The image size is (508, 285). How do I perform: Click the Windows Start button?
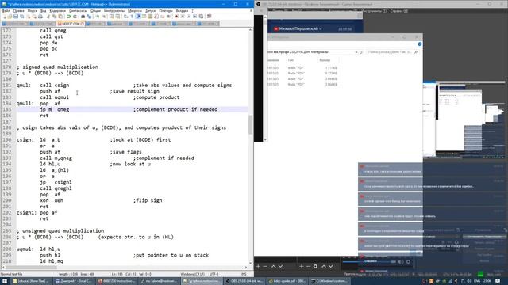point(5,281)
